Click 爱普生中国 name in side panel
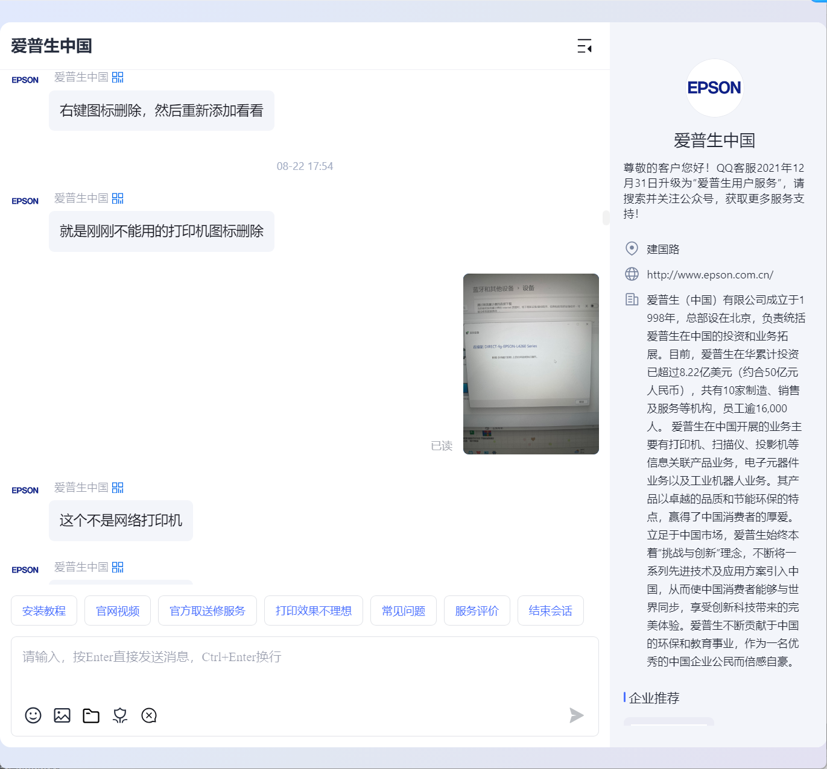The height and width of the screenshot is (769, 827). [714, 140]
